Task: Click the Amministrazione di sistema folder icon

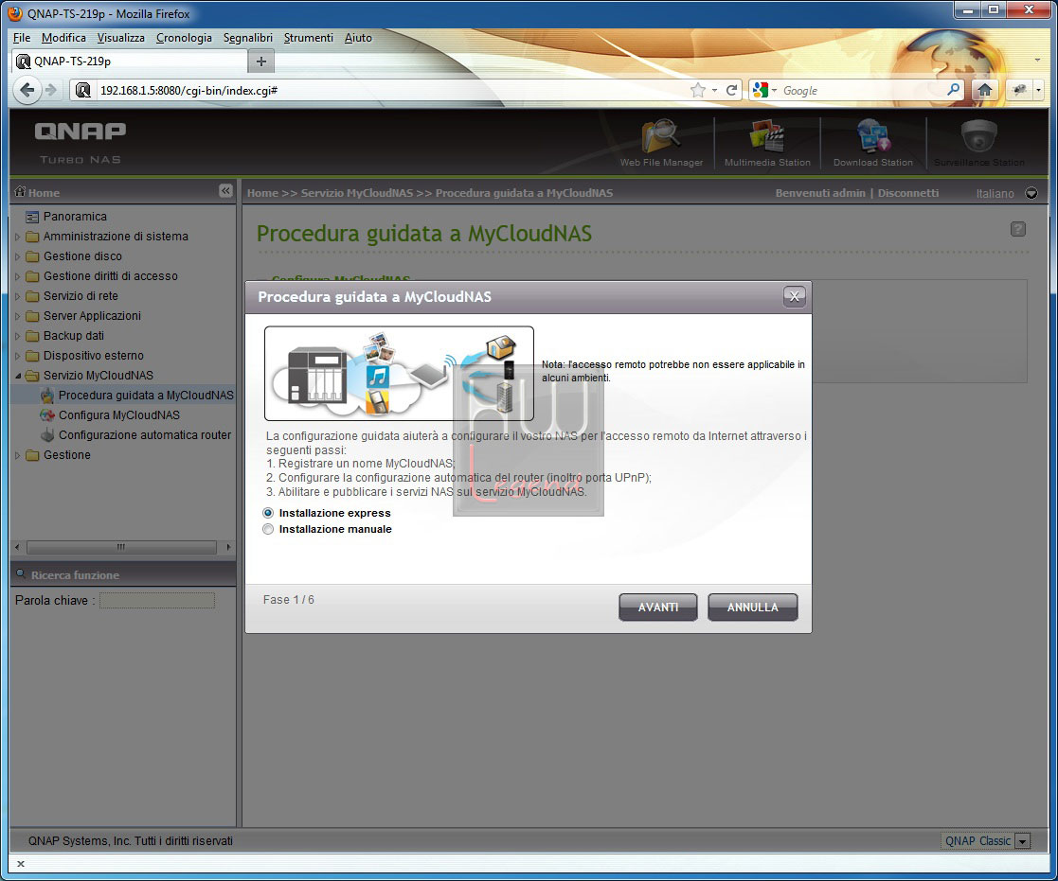Action: (32, 237)
